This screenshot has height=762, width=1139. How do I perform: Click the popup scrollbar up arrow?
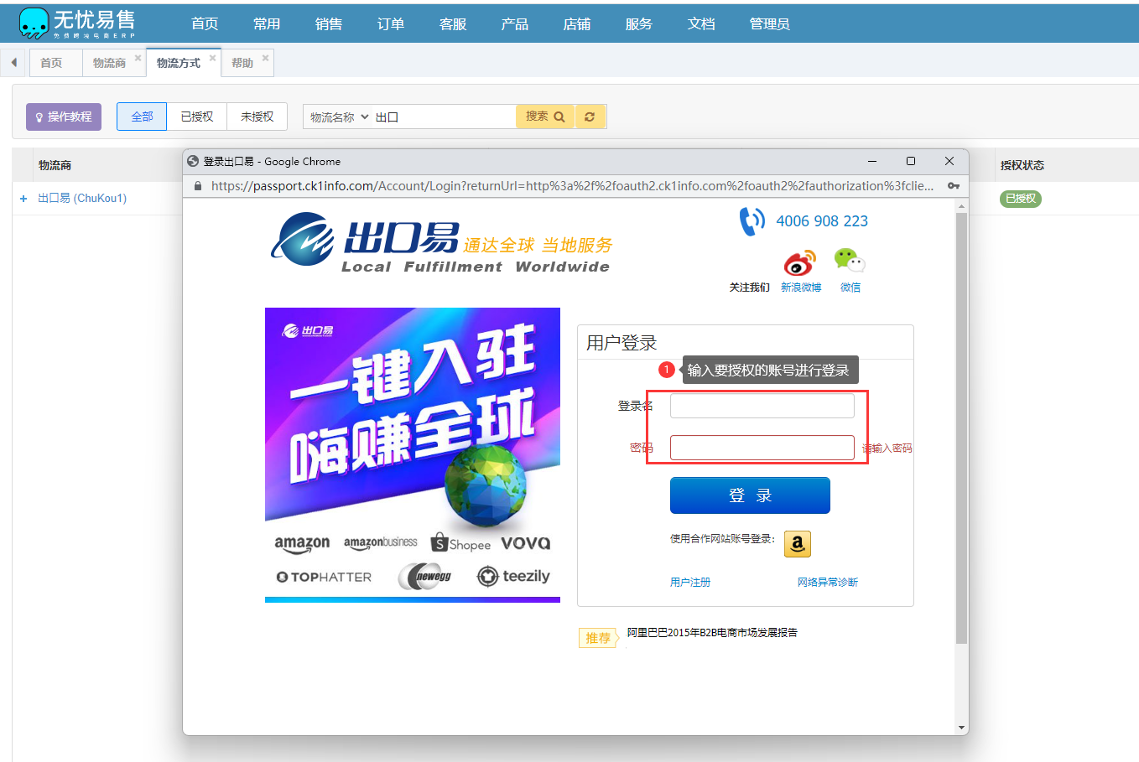(x=961, y=206)
